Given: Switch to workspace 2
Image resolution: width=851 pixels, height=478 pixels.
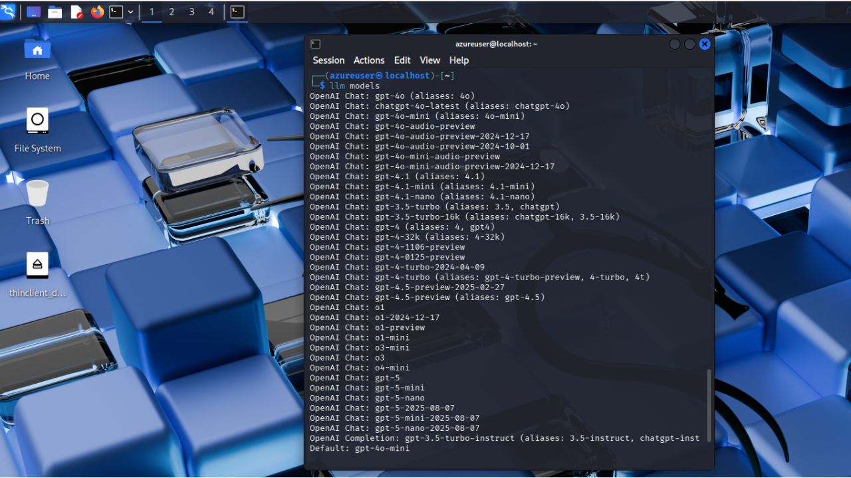Looking at the screenshot, I should click(172, 12).
